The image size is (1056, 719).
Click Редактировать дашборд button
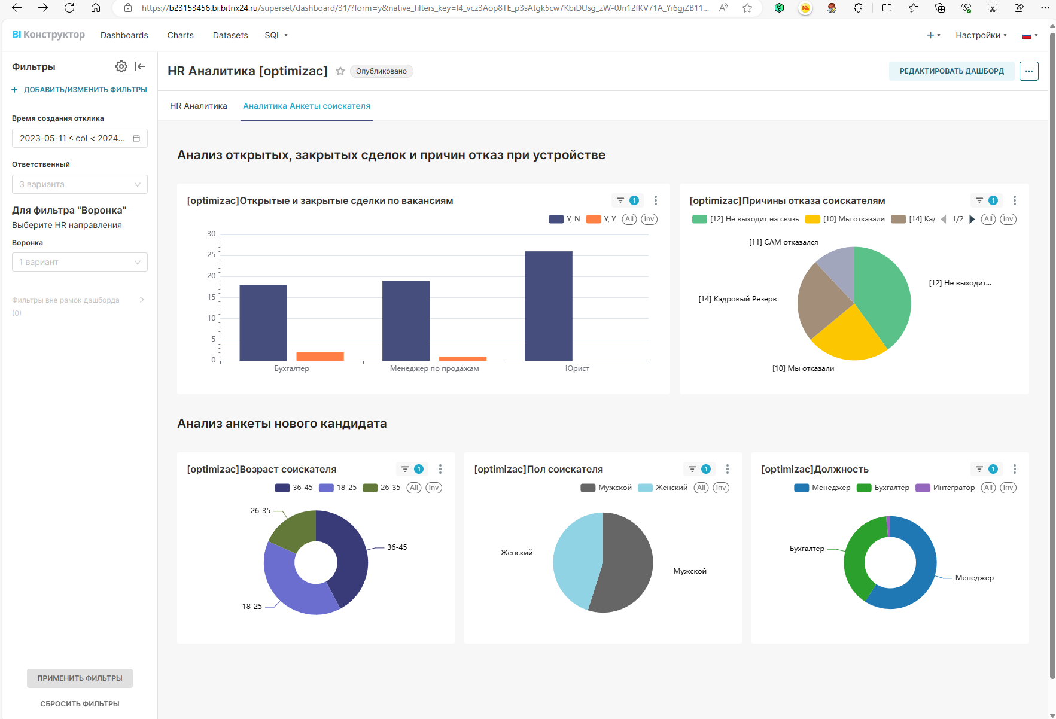(x=951, y=71)
